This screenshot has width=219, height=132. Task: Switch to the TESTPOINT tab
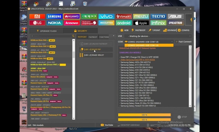pyautogui.click(x=82, y=37)
